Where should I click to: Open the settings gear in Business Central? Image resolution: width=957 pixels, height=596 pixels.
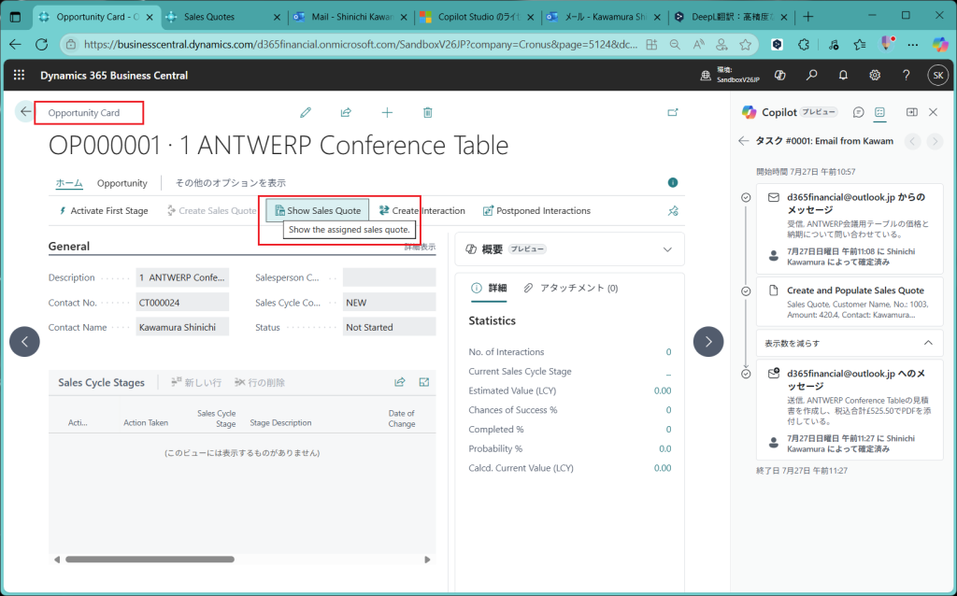875,75
